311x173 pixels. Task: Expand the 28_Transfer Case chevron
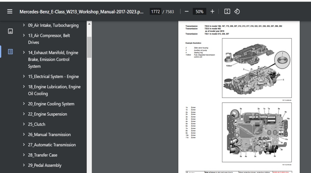pyautogui.click(x=24, y=155)
